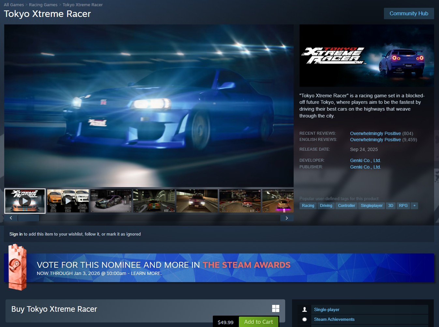Select the Controller tag
Screen dimensions: 439x327
346,206
